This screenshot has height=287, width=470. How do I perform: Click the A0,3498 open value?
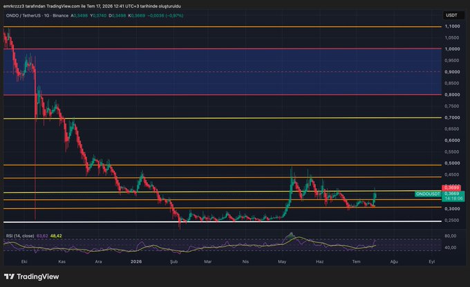79,16
